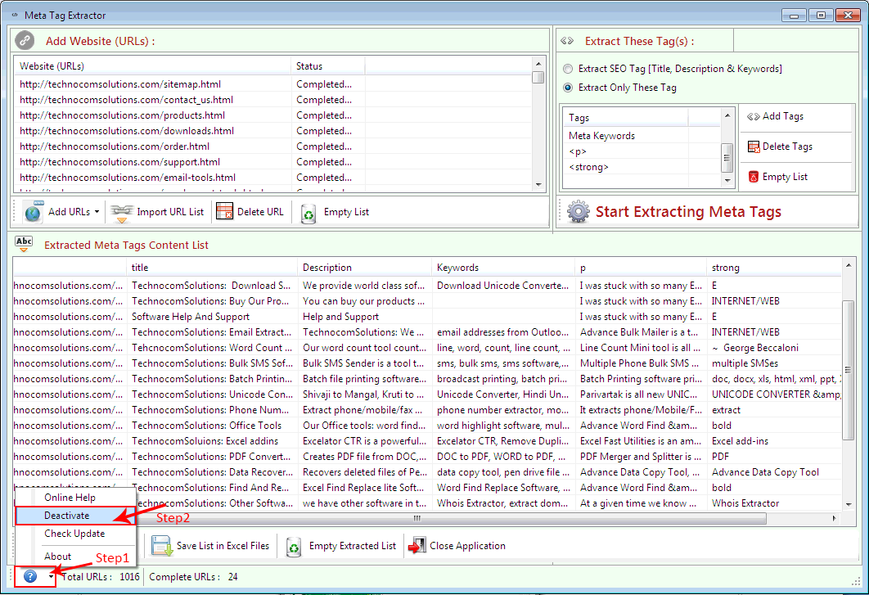The height and width of the screenshot is (595, 869).
Task: Click the globe icon for Add URLs
Action: [x=33, y=212]
